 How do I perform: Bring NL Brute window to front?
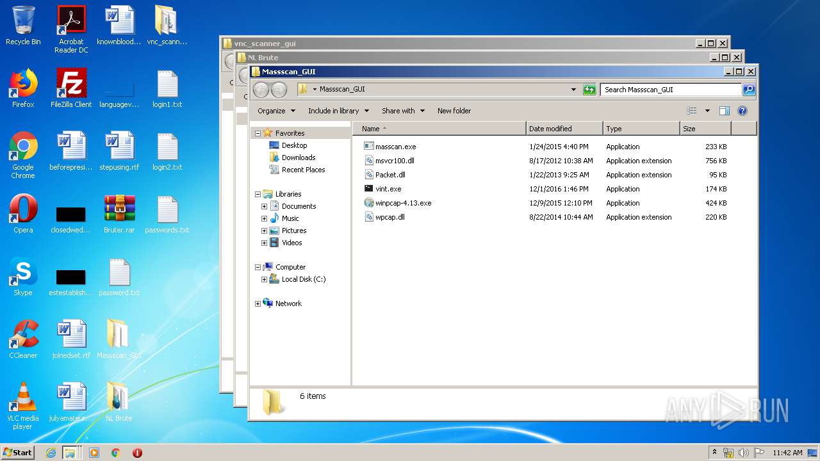tap(474, 58)
